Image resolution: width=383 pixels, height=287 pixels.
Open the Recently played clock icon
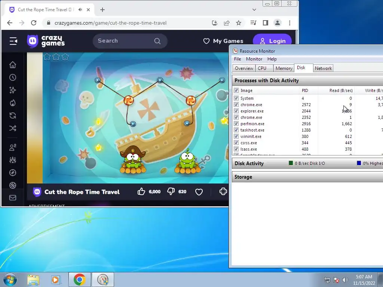13,77
